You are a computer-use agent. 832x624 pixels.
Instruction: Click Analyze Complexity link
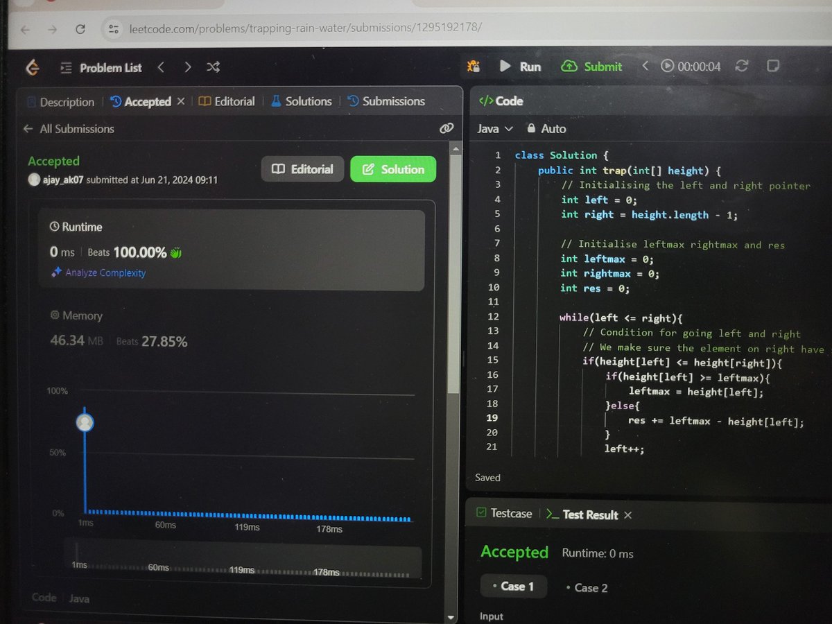coord(98,273)
